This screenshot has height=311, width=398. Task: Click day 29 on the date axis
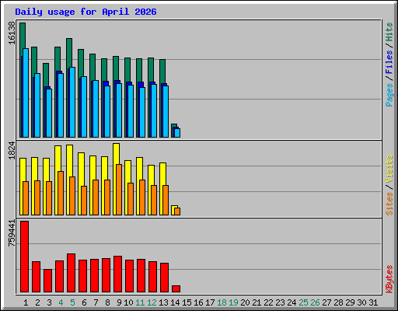[350, 302]
